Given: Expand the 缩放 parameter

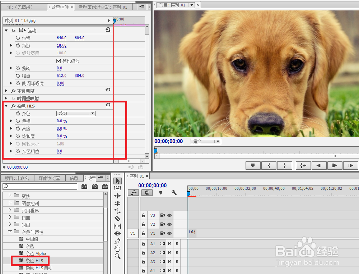Looking at the screenshot, I should [11, 45].
